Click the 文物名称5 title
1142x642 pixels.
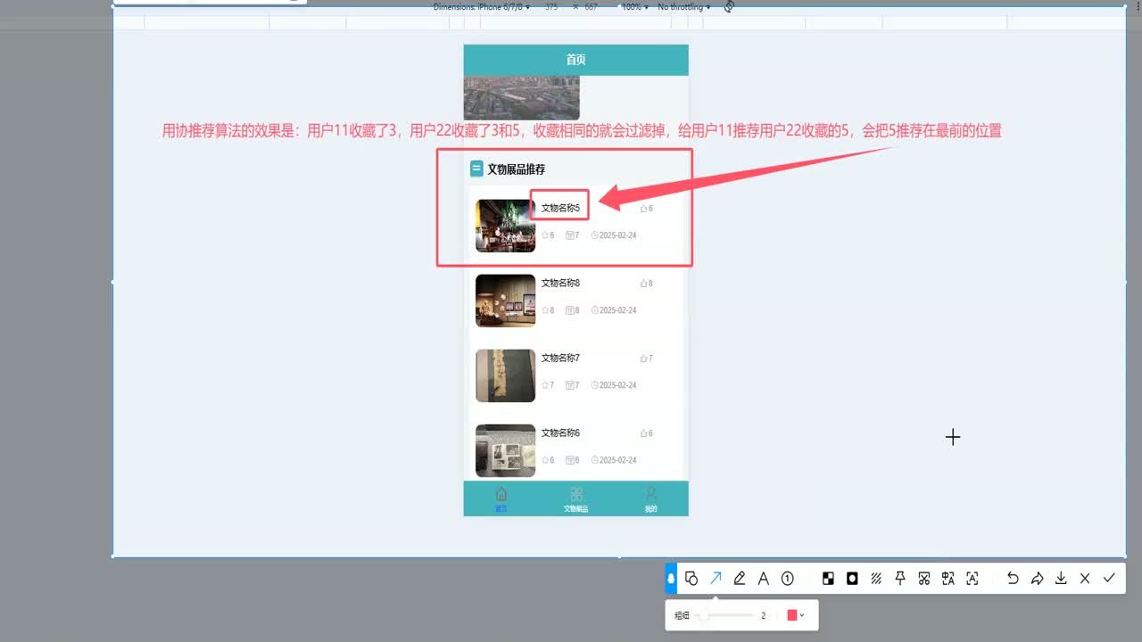click(x=560, y=208)
